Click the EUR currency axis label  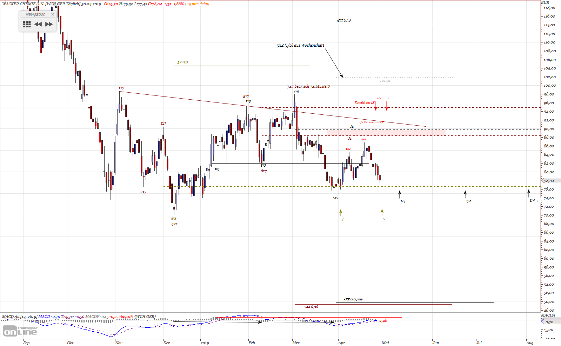pos(545,2)
